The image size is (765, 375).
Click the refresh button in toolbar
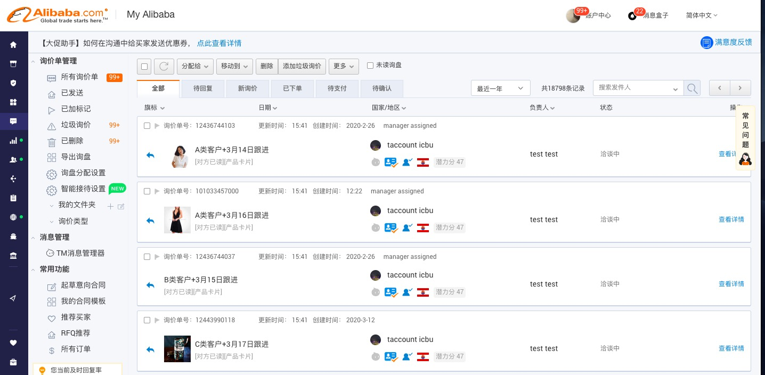point(164,66)
